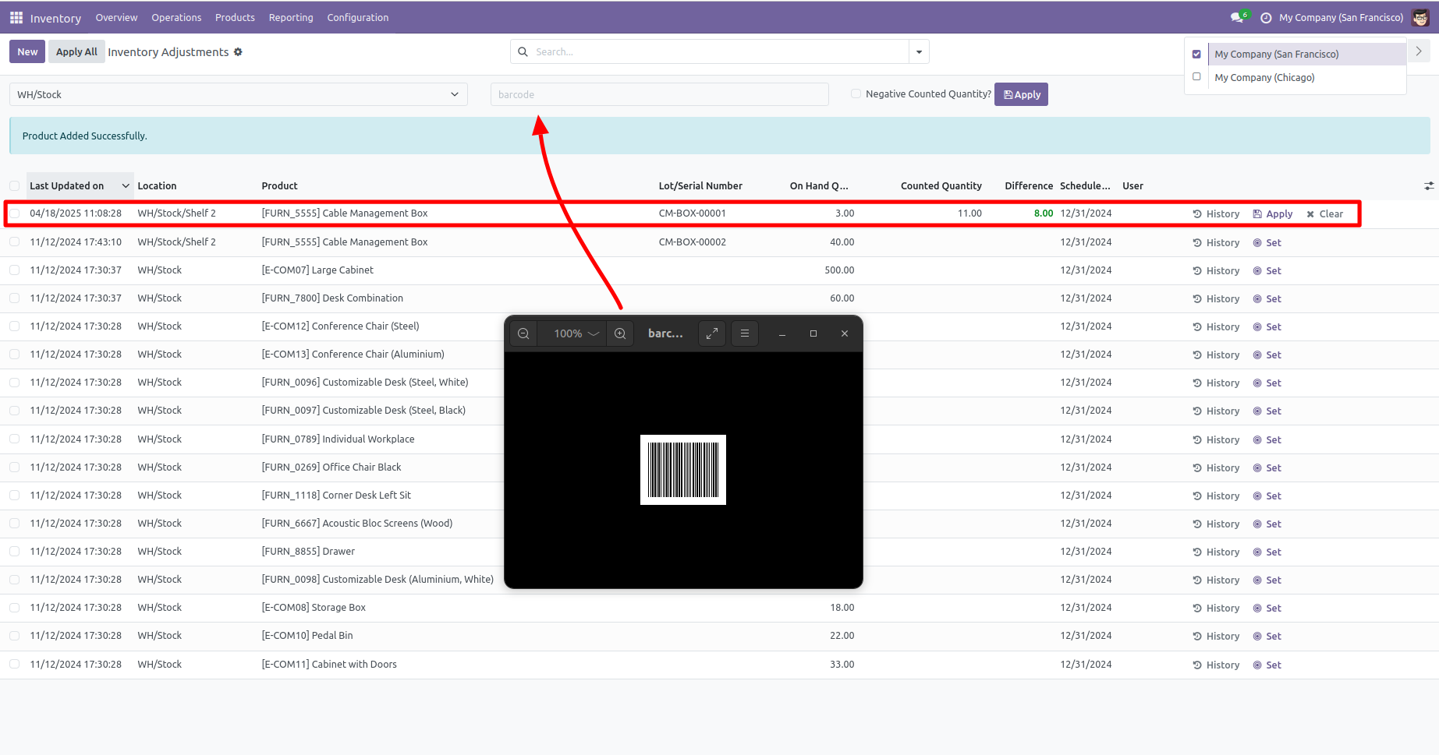Click the barcode image thumbnail
This screenshot has height=755, width=1439.
(x=683, y=470)
